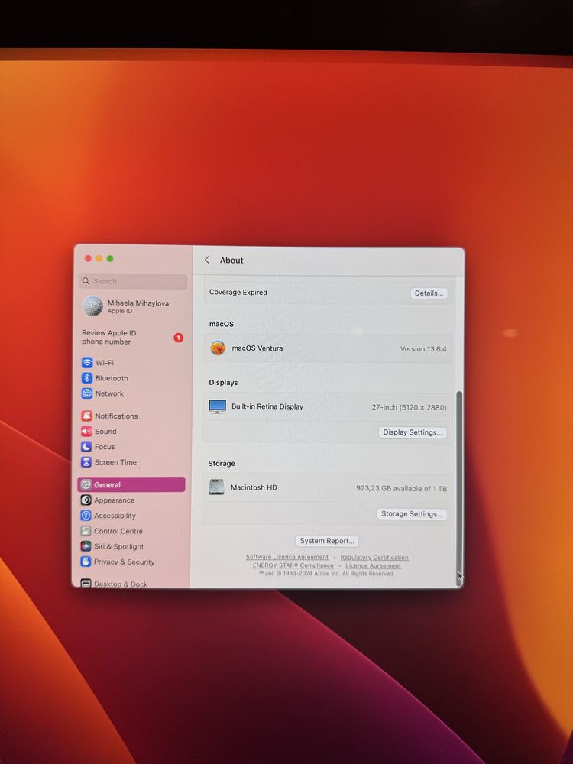Select the Sound speaker icon

tap(87, 431)
